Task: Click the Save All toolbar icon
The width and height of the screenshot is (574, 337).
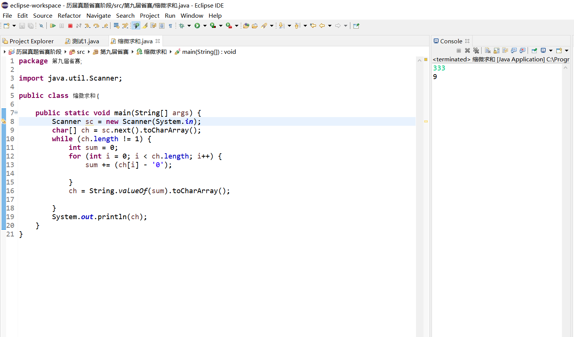Action: (31, 26)
